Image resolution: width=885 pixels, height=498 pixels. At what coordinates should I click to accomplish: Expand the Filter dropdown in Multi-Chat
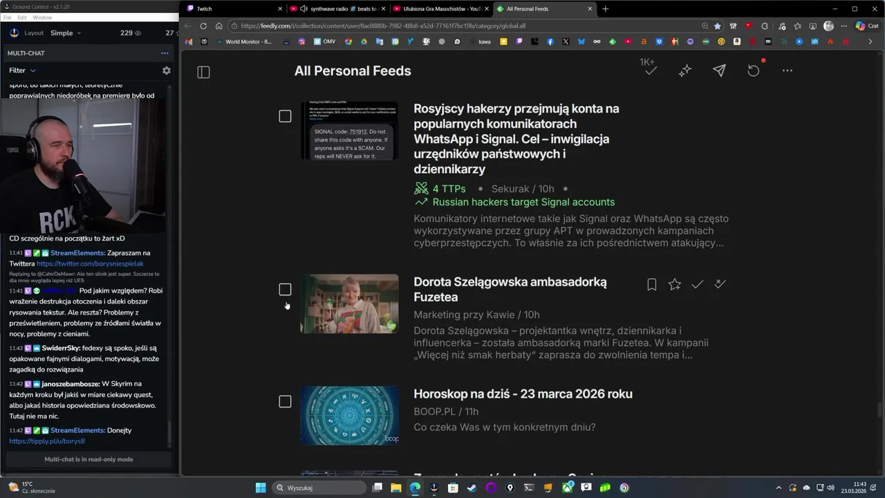coord(22,71)
